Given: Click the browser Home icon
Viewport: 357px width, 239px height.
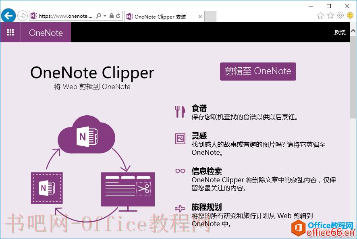Looking at the screenshot, I should pyautogui.click(x=321, y=15).
